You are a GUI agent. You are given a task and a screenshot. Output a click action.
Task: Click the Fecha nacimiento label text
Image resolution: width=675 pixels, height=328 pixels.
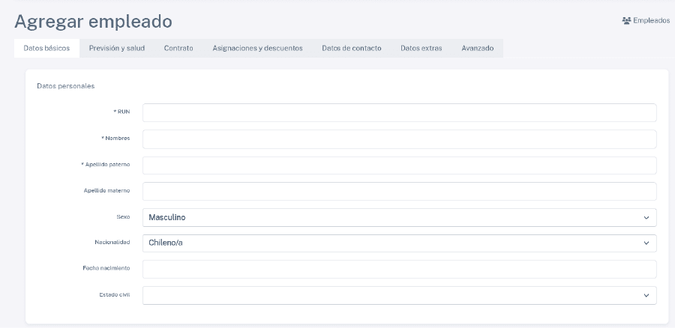coord(106,268)
